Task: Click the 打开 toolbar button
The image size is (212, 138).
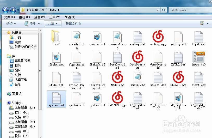Action: (x=30, y=23)
